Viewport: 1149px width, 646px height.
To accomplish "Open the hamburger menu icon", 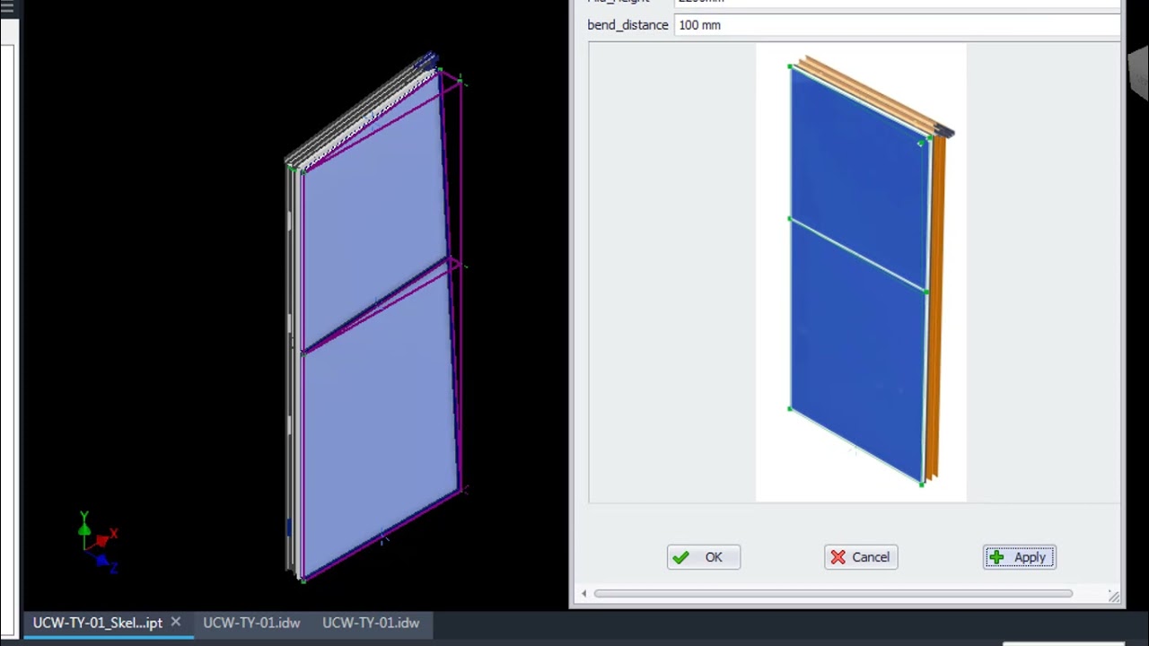I will [7, 7].
